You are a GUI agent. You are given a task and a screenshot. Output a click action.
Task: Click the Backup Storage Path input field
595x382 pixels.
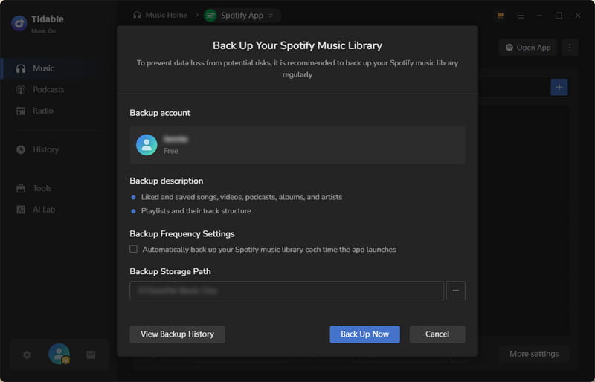pos(286,290)
